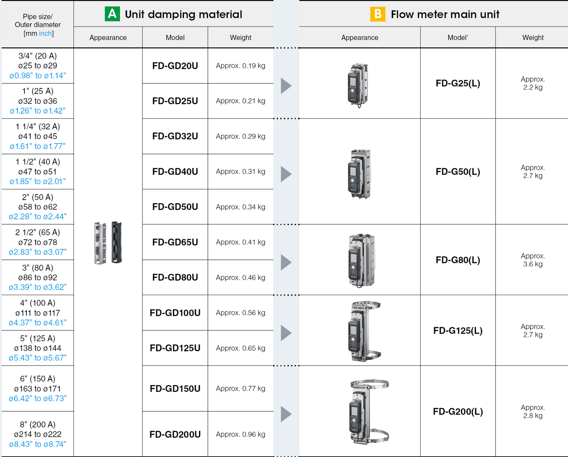
Task: Click the yellow B badge icon
Action: click(378, 14)
